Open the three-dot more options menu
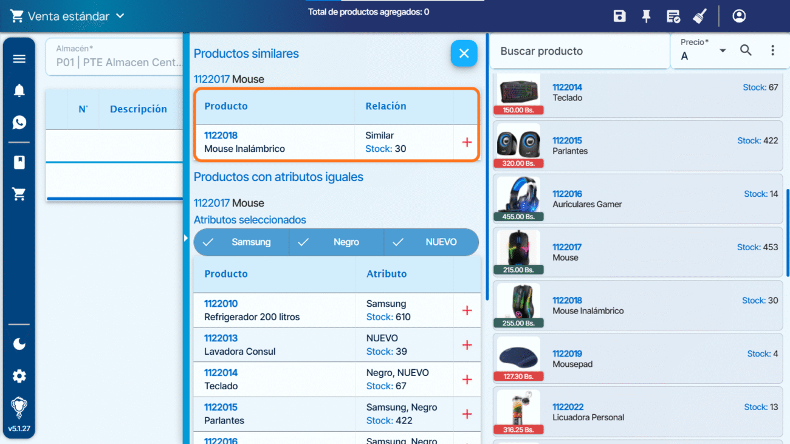790x444 pixels. pyautogui.click(x=772, y=50)
